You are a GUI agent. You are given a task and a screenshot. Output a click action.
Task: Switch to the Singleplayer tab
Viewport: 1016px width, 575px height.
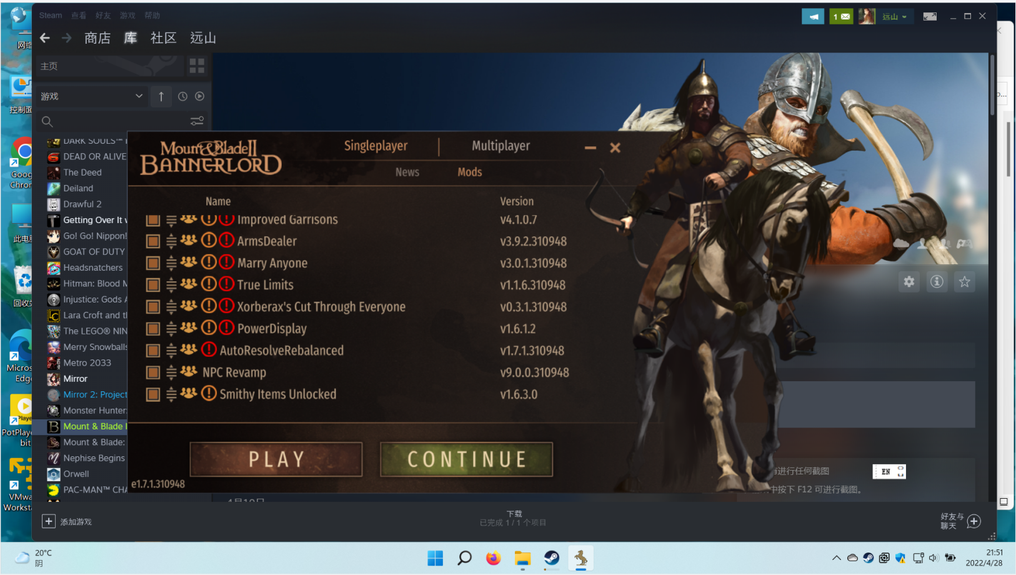coord(376,146)
